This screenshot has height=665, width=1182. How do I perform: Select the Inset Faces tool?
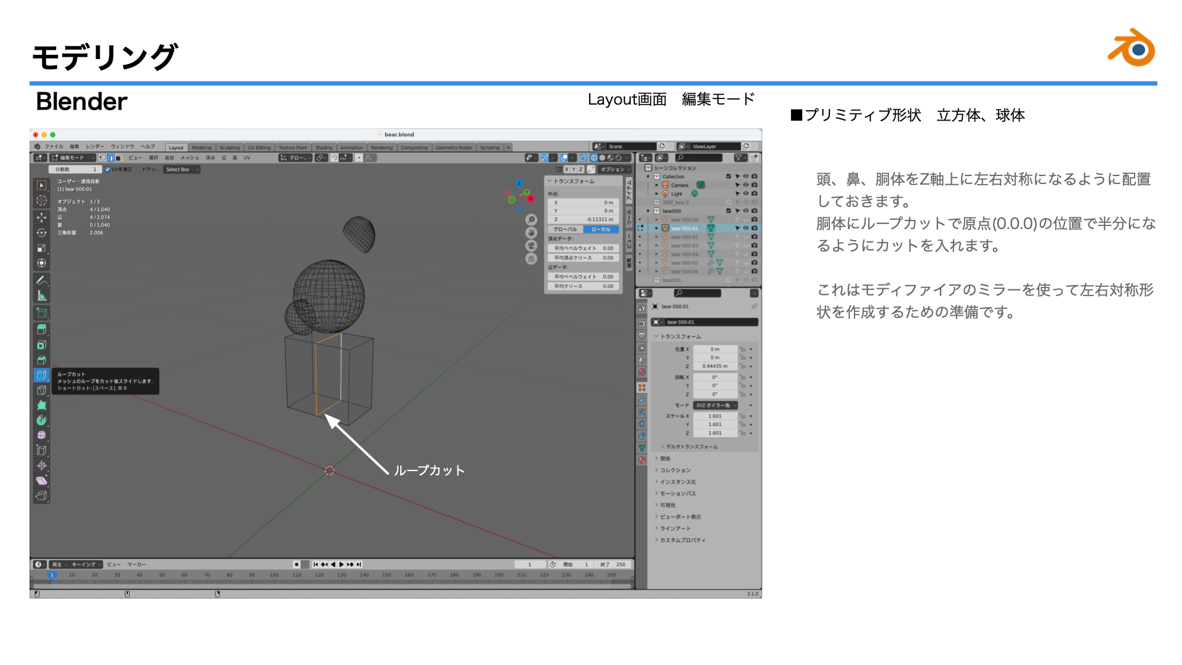pyautogui.click(x=41, y=345)
